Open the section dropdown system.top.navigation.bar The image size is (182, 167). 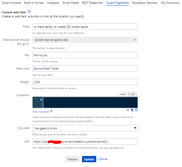[x=85, y=40]
